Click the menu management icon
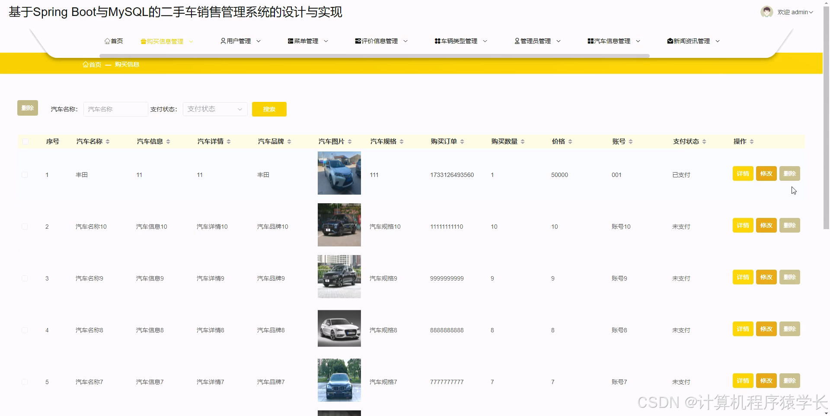Image resolution: width=830 pixels, height=416 pixels. point(290,41)
